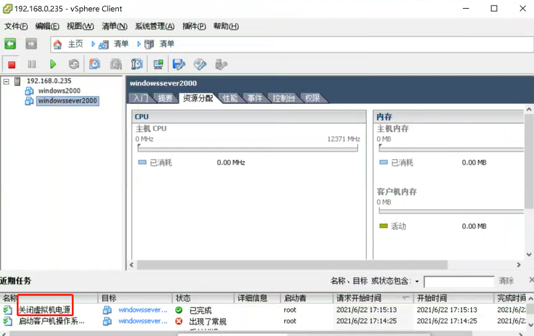Switch to the 摘要 tab

point(165,98)
